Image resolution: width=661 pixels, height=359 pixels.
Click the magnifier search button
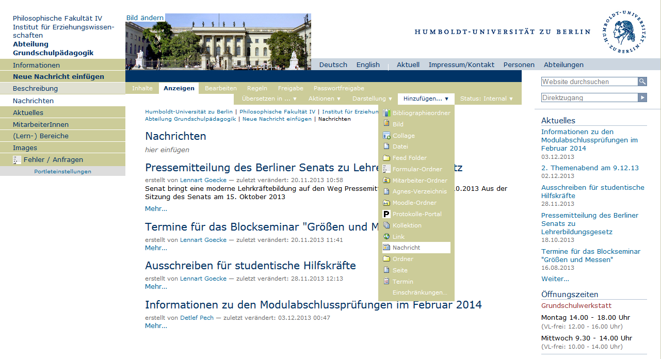[x=642, y=81]
